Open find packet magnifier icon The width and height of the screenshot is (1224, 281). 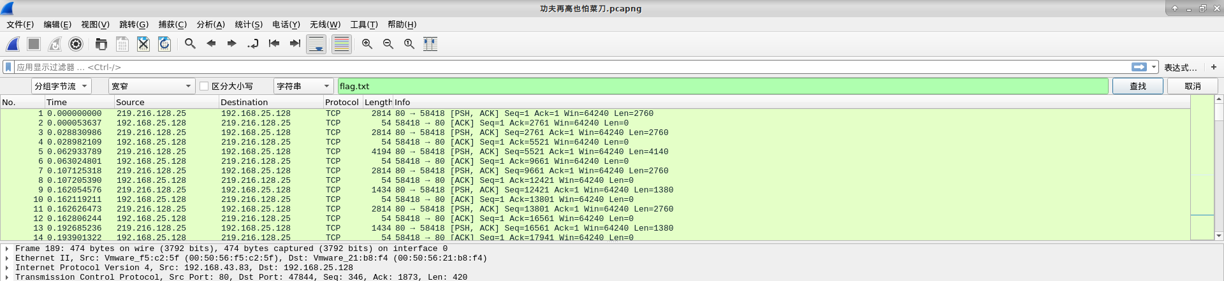(x=190, y=44)
